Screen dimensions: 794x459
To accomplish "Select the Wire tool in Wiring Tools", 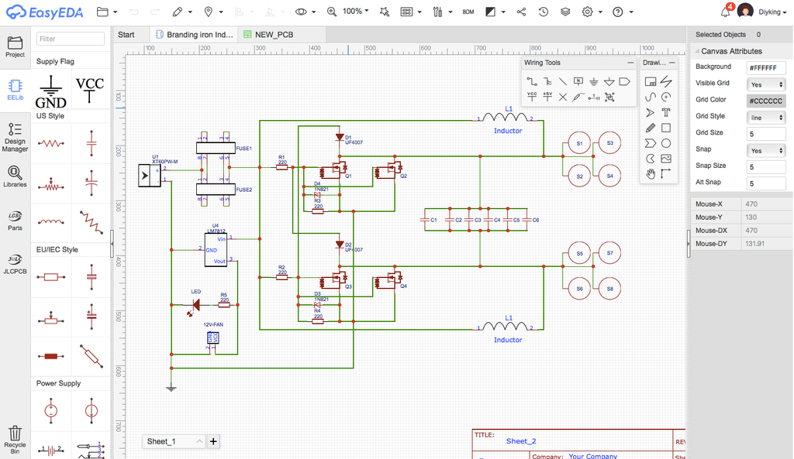I will coord(531,81).
